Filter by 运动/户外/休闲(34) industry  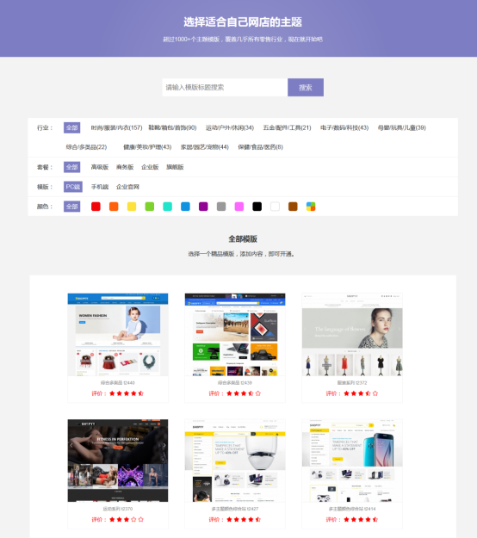click(230, 127)
